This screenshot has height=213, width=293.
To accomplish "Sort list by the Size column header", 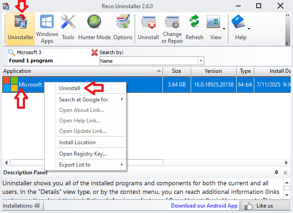I will click(177, 71).
